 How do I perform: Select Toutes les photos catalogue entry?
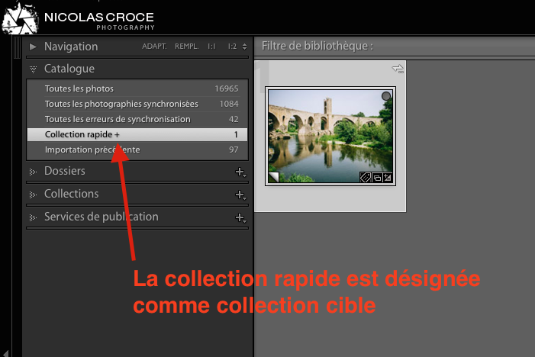pyautogui.click(x=137, y=88)
